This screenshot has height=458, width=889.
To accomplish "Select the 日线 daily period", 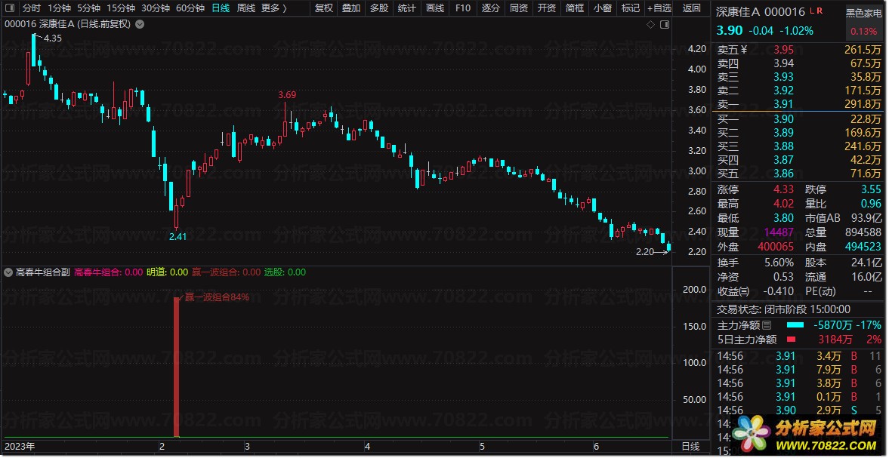I will [221, 8].
